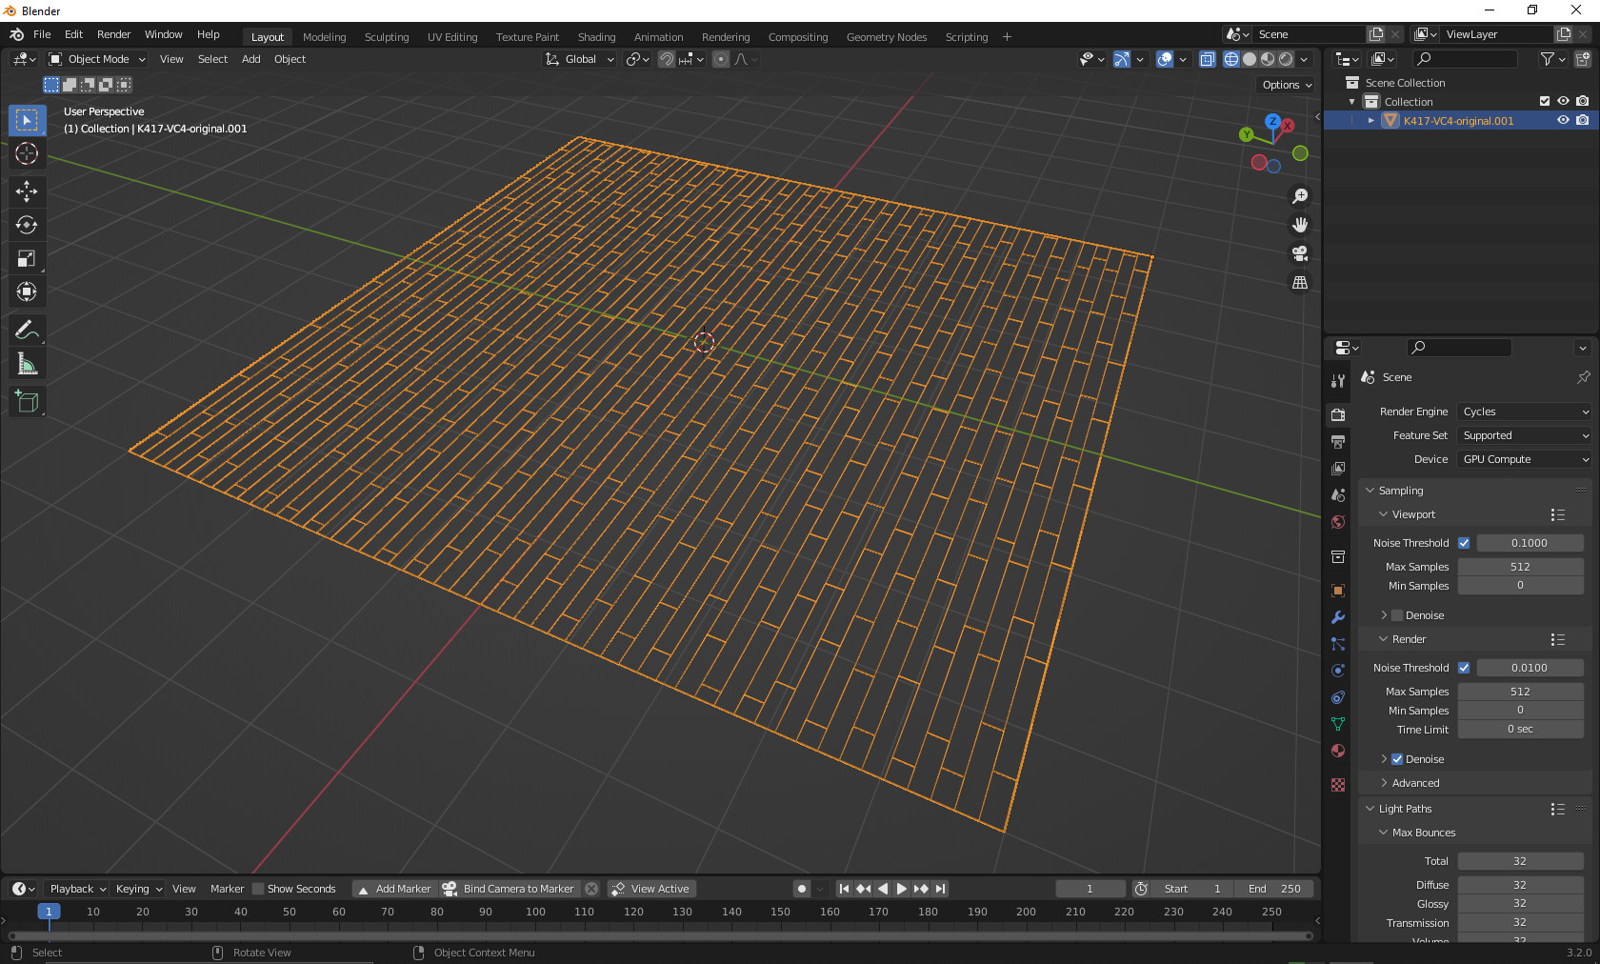The height and width of the screenshot is (964, 1600).
Task: Click Add Marker button
Action: pyautogui.click(x=394, y=889)
